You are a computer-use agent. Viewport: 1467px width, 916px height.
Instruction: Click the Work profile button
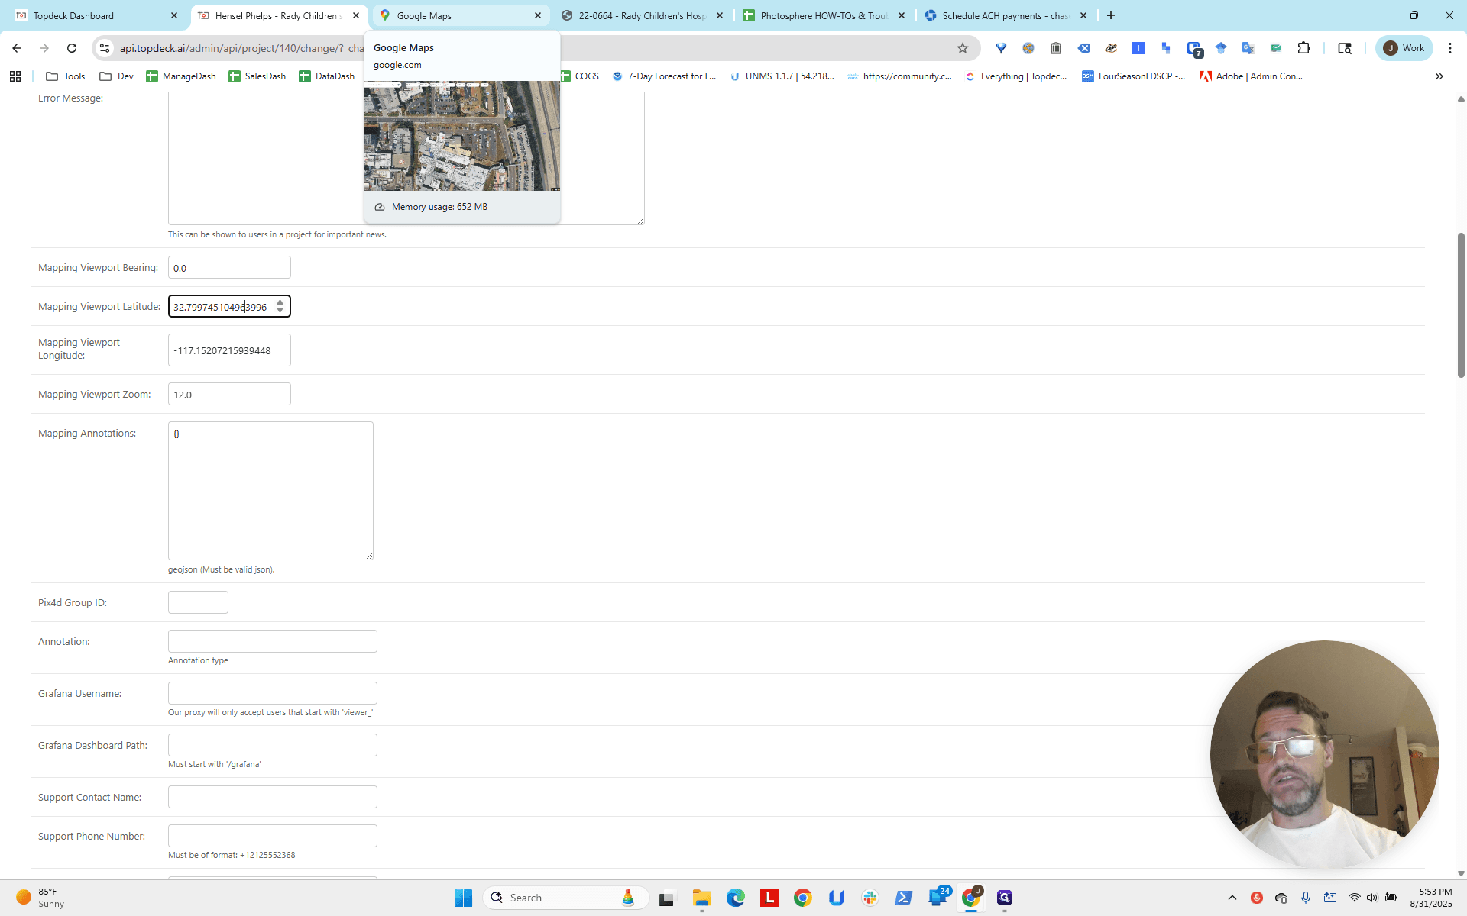coord(1404,48)
